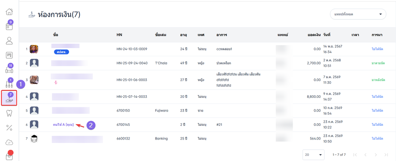Click avatar of patient HN-25-09-24-0040

[x=34, y=63]
